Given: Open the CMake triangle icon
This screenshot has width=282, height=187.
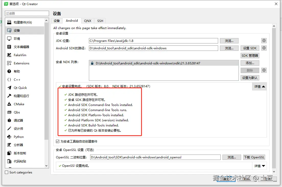Looking at the screenshot, I should pos(9,104).
